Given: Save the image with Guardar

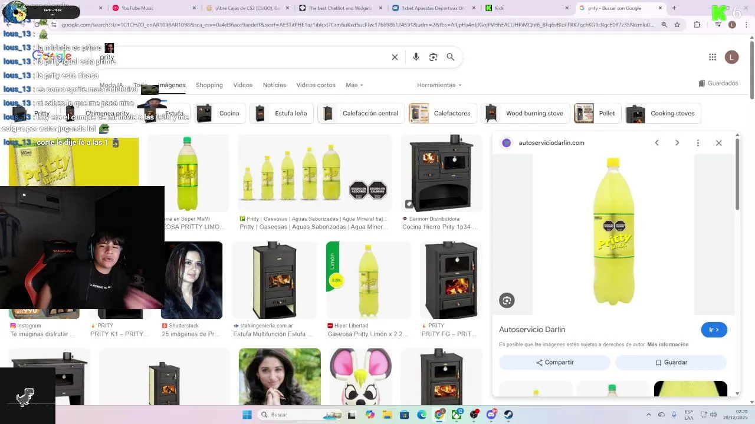Looking at the screenshot, I should click(x=671, y=362).
